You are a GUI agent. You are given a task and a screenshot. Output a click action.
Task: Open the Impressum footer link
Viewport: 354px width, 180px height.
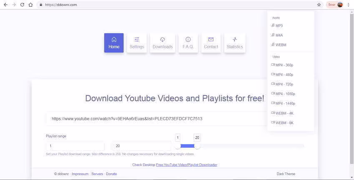tap(80, 174)
